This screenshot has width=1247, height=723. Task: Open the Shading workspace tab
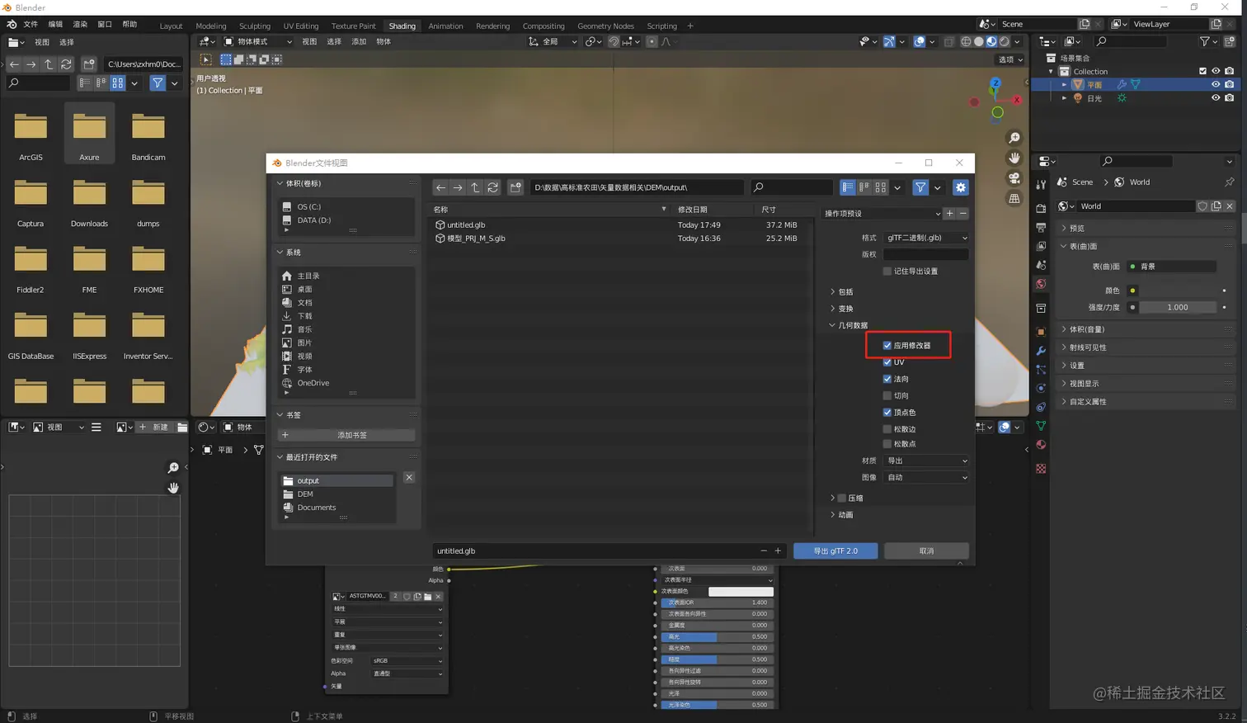[402, 26]
